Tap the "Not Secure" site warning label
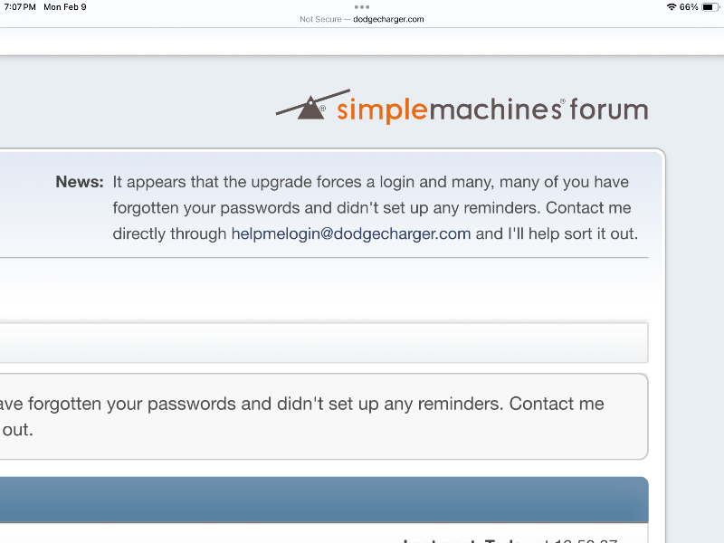This screenshot has height=543, width=724. pyautogui.click(x=320, y=19)
